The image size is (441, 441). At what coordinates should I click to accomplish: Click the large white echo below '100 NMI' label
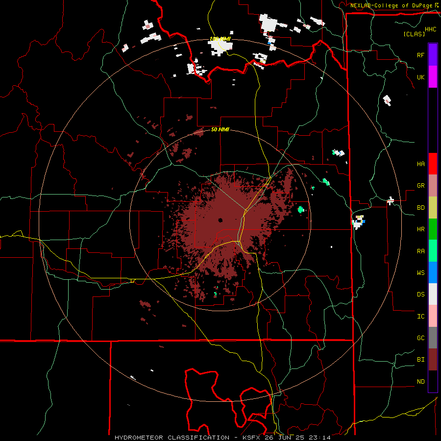click(x=220, y=47)
